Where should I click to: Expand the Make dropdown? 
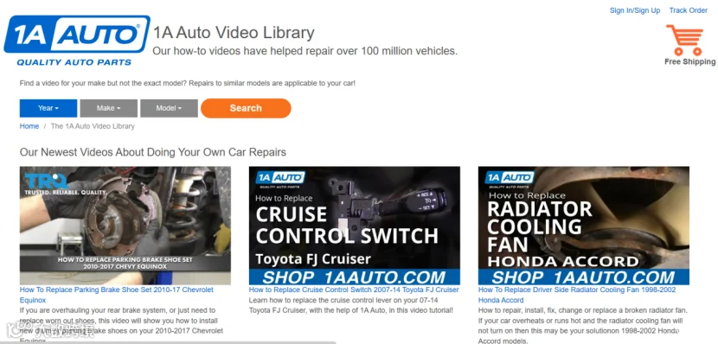(x=108, y=108)
